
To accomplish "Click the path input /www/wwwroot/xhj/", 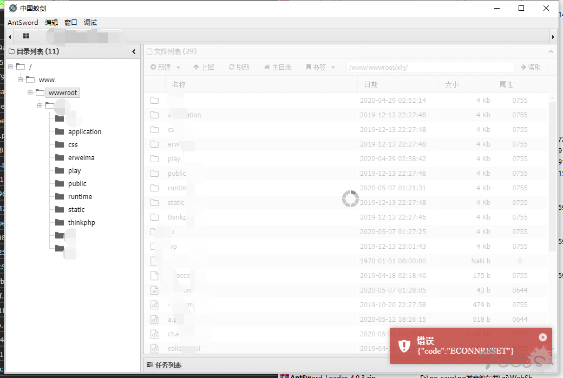I will (430, 67).
